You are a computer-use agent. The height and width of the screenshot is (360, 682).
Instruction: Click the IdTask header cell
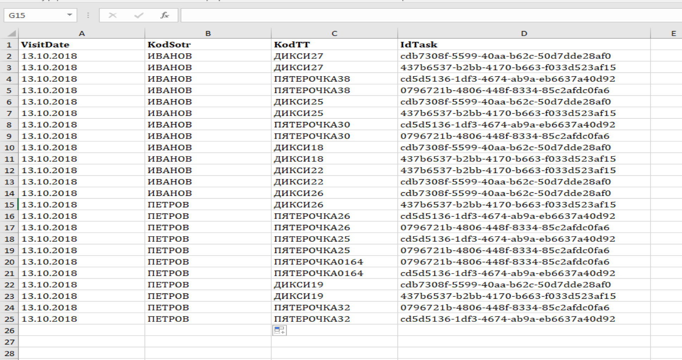click(524, 45)
